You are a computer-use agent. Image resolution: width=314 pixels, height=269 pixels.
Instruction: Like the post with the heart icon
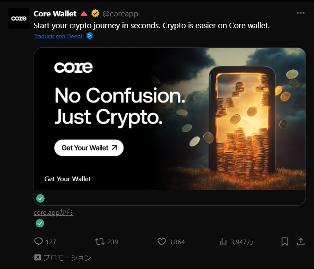coord(161,242)
